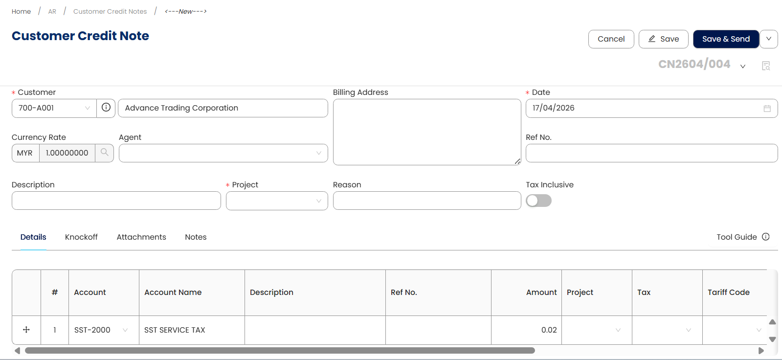This screenshot has height=360, width=782.
Task: Click the horizontal table scrollbar
Action: coord(279,350)
